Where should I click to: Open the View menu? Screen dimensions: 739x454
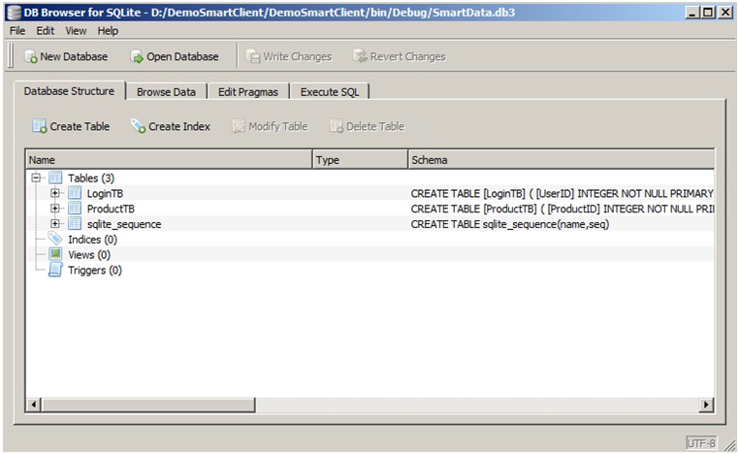click(76, 31)
